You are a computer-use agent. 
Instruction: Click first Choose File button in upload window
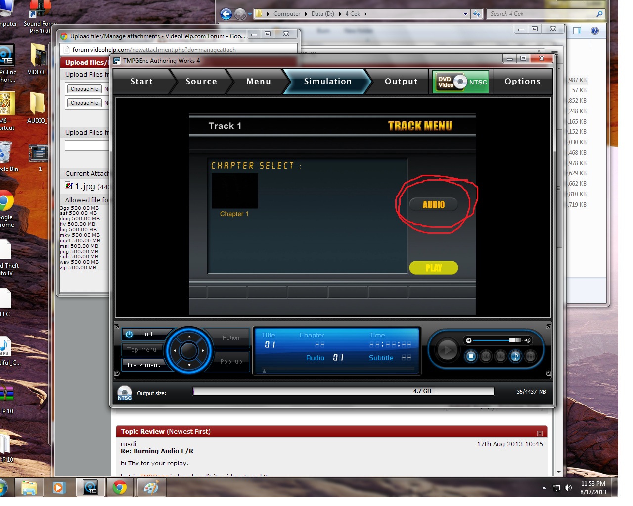coord(84,89)
